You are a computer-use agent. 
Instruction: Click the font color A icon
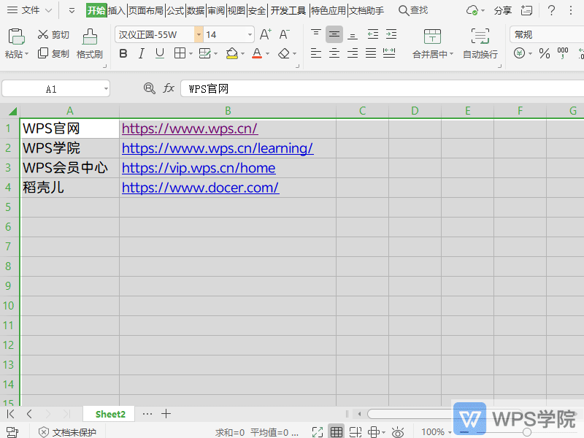256,53
